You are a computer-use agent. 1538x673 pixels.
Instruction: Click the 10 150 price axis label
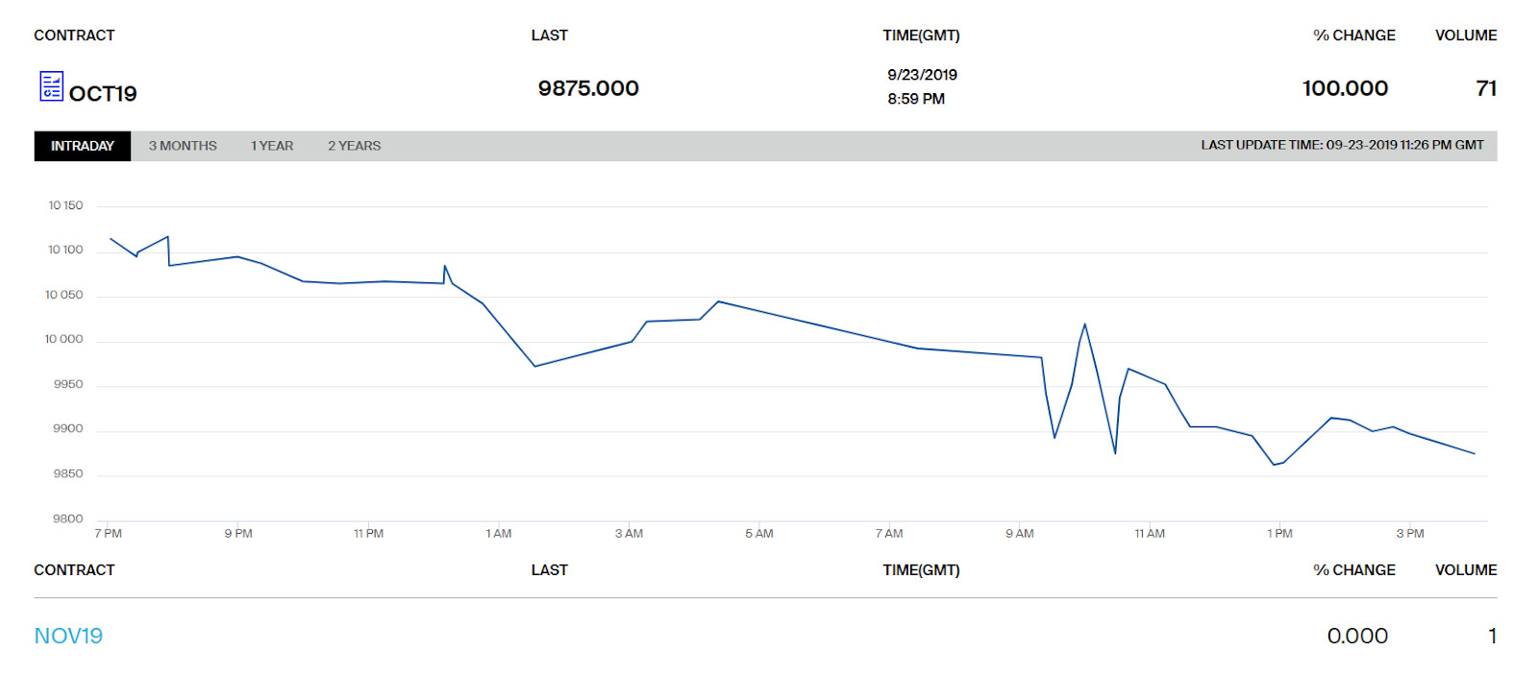[x=65, y=205]
